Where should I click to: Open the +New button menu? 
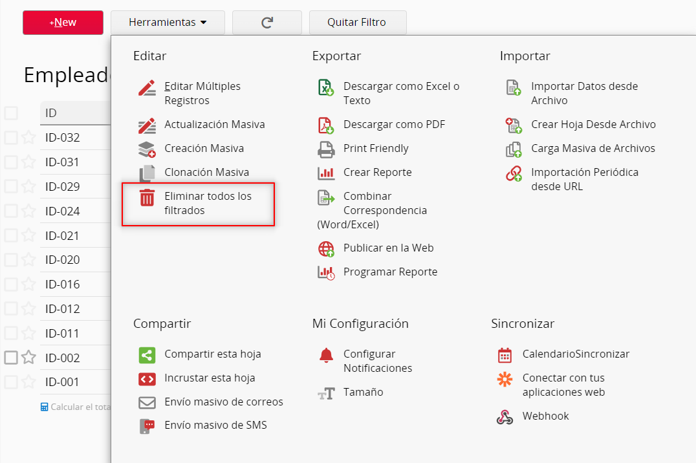coord(63,22)
